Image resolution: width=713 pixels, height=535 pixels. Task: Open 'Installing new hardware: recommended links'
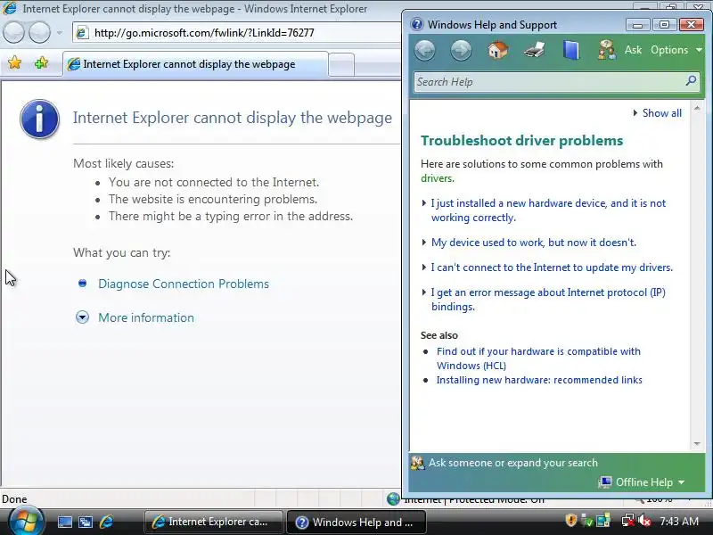(539, 380)
